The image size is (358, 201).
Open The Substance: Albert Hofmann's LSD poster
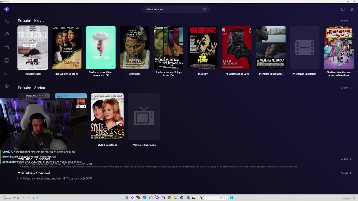[x=101, y=48]
